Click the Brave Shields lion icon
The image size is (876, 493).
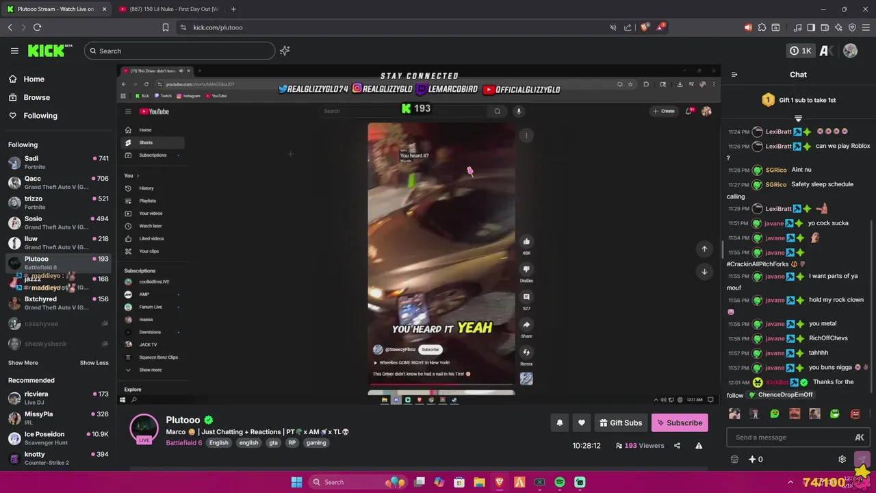645,27
